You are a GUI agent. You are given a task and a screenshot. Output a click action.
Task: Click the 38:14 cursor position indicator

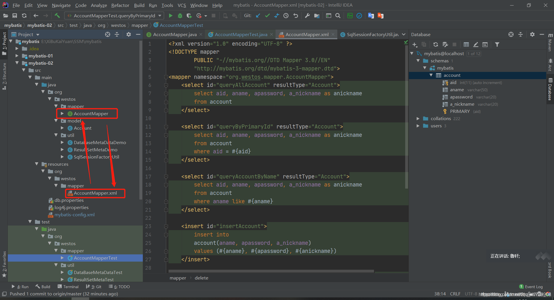point(440,294)
